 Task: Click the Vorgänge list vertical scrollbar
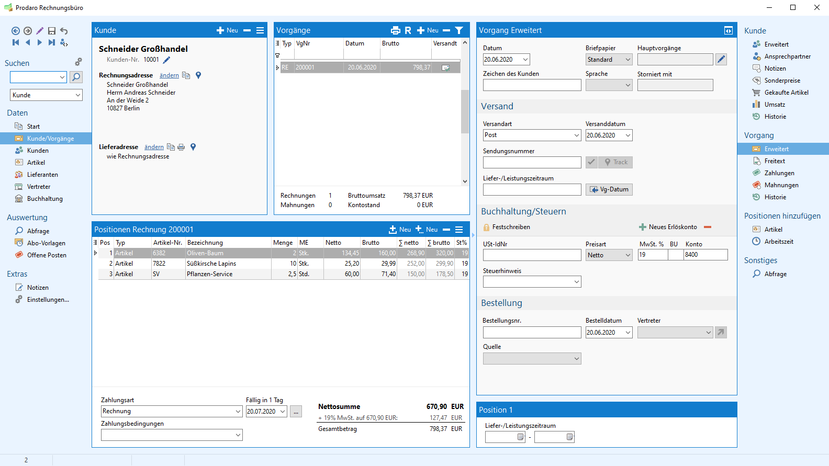465,111
